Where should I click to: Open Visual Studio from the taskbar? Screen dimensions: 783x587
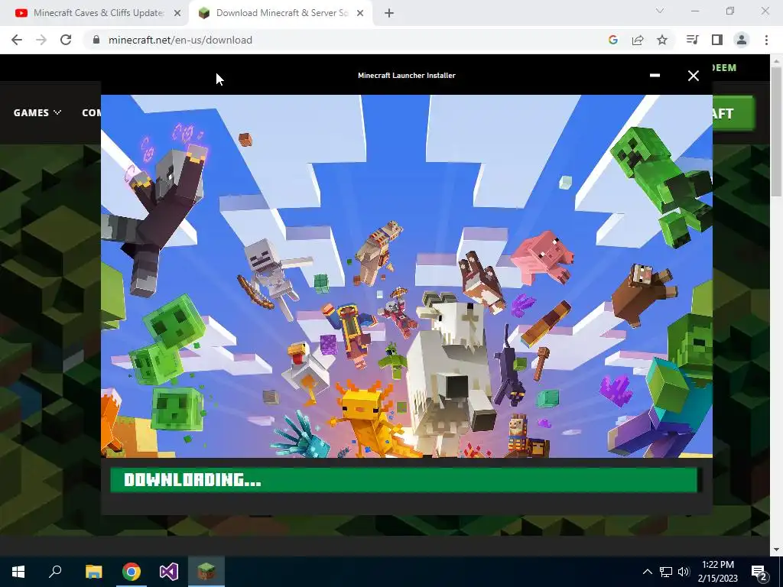click(169, 572)
